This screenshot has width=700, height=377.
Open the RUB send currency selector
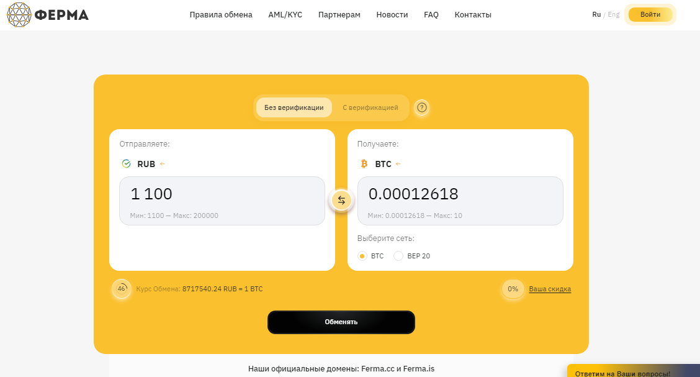[x=143, y=164]
